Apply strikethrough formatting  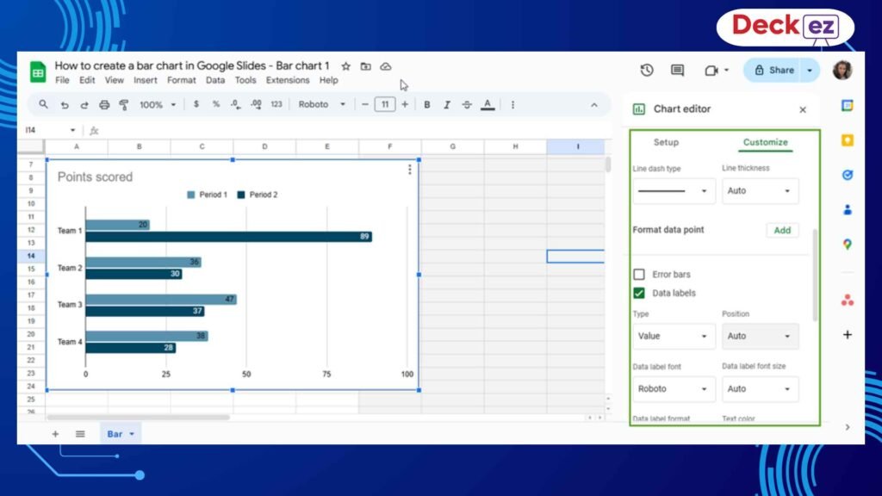(x=466, y=104)
